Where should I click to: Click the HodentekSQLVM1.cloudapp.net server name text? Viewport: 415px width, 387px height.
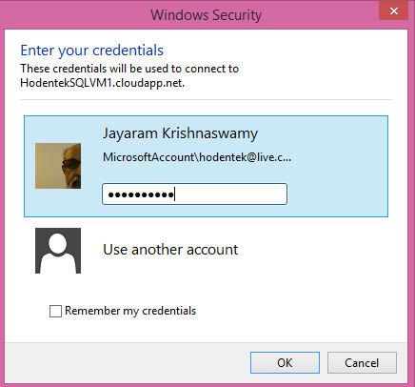(102, 83)
